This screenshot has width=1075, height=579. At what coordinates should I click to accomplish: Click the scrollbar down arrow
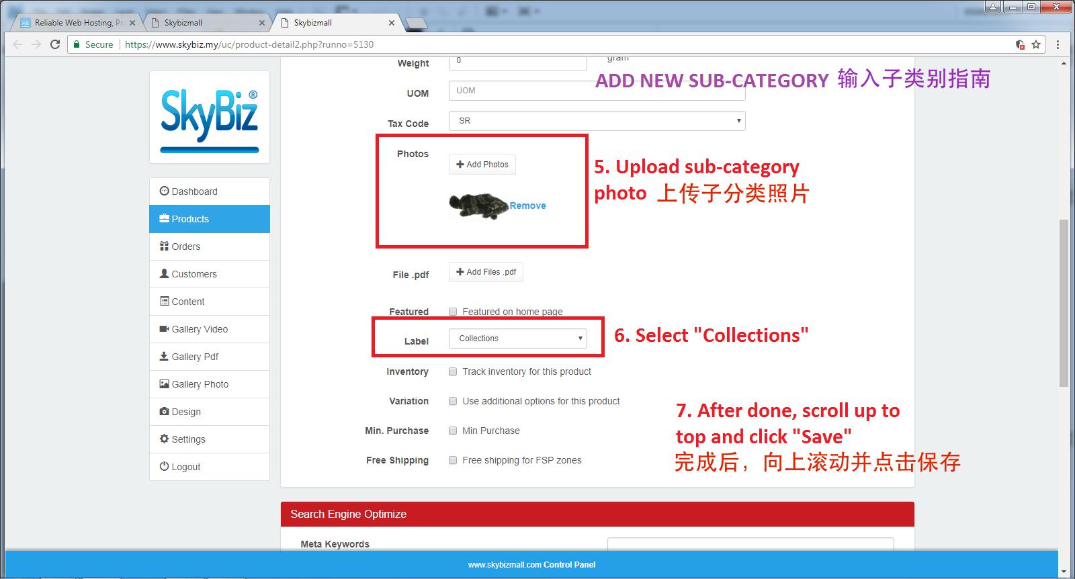tap(1064, 572)
